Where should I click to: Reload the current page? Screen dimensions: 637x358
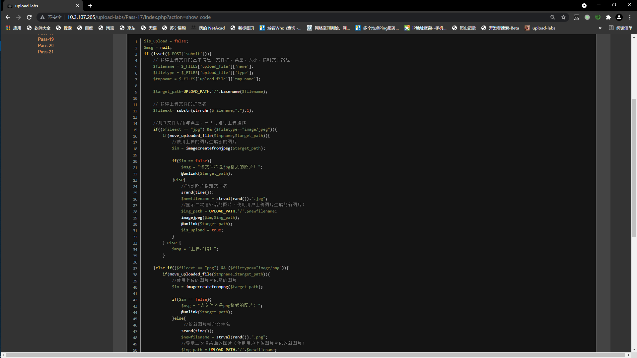click(x=29, y=17)
